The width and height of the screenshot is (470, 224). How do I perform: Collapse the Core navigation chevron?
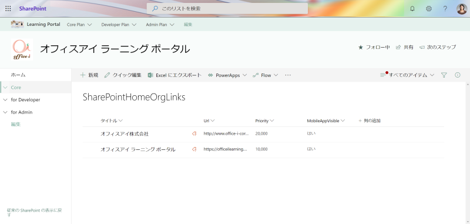pos(5,87)
